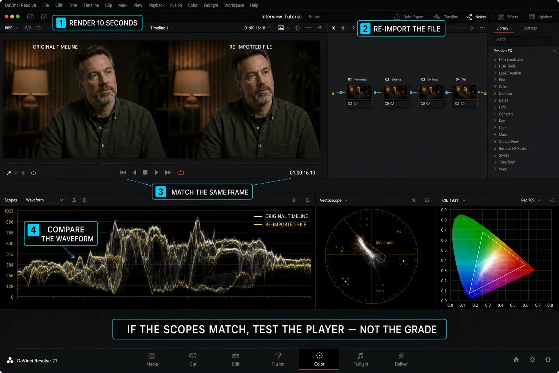Focus the effects Search field
The height and width of the screenshot is (373, 559).
523,39
